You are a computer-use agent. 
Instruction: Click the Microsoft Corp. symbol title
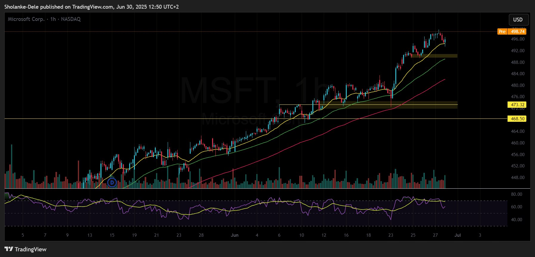[x=26, y=19]
